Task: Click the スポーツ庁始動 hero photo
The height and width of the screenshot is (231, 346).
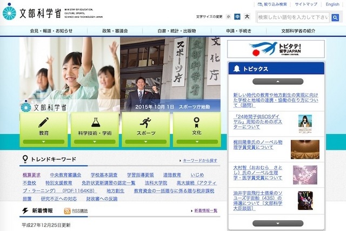Action: point(170,74)
